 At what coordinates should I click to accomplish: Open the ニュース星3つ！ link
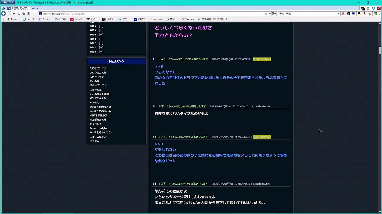[98, 137]
